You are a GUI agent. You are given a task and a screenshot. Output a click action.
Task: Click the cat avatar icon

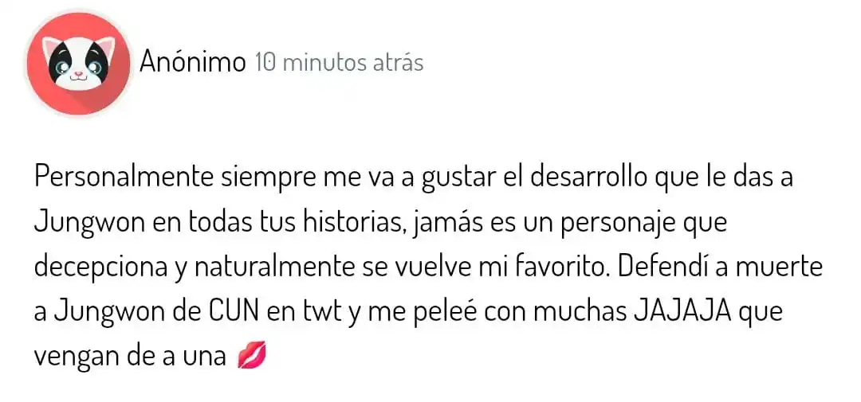78,64
